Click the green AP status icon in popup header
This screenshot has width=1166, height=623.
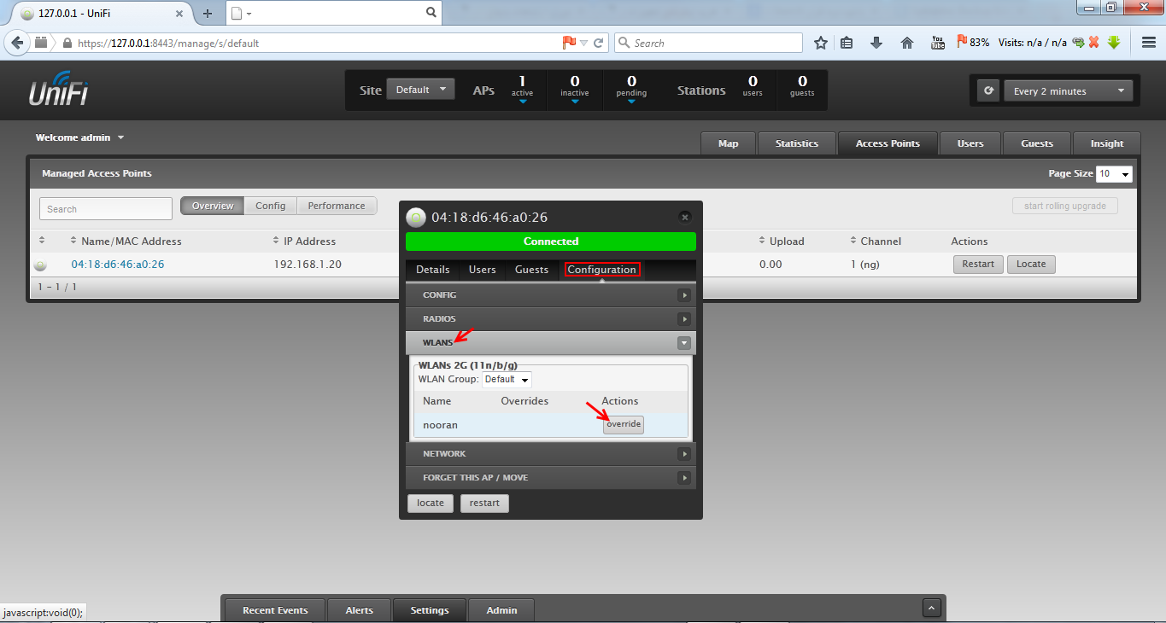coord(415,218)
